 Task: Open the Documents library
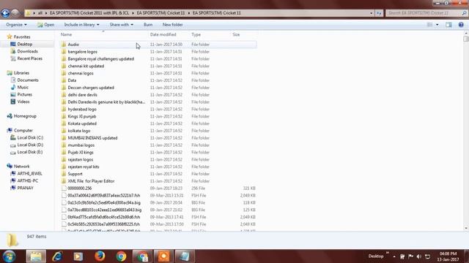(28, 80)
